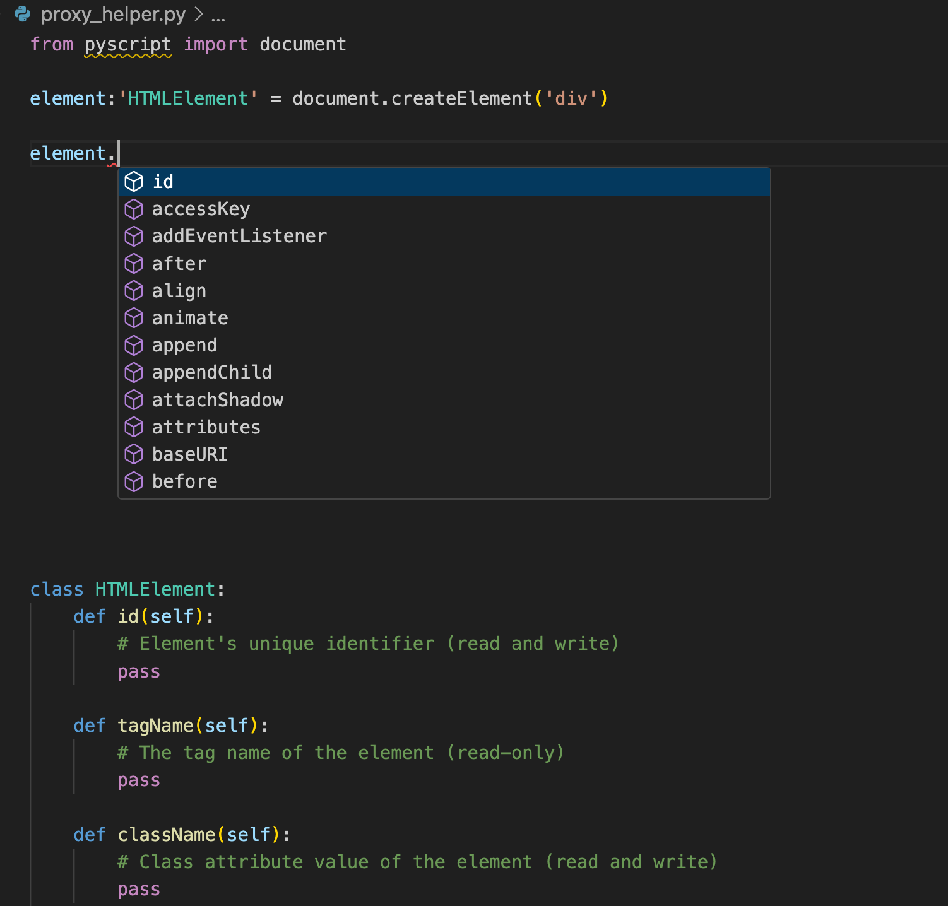Click the cube icon beside the id suggestion

[134, 182]
